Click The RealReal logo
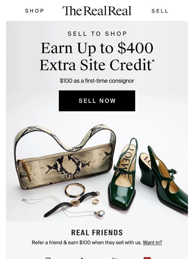 [x=97, y=11]
